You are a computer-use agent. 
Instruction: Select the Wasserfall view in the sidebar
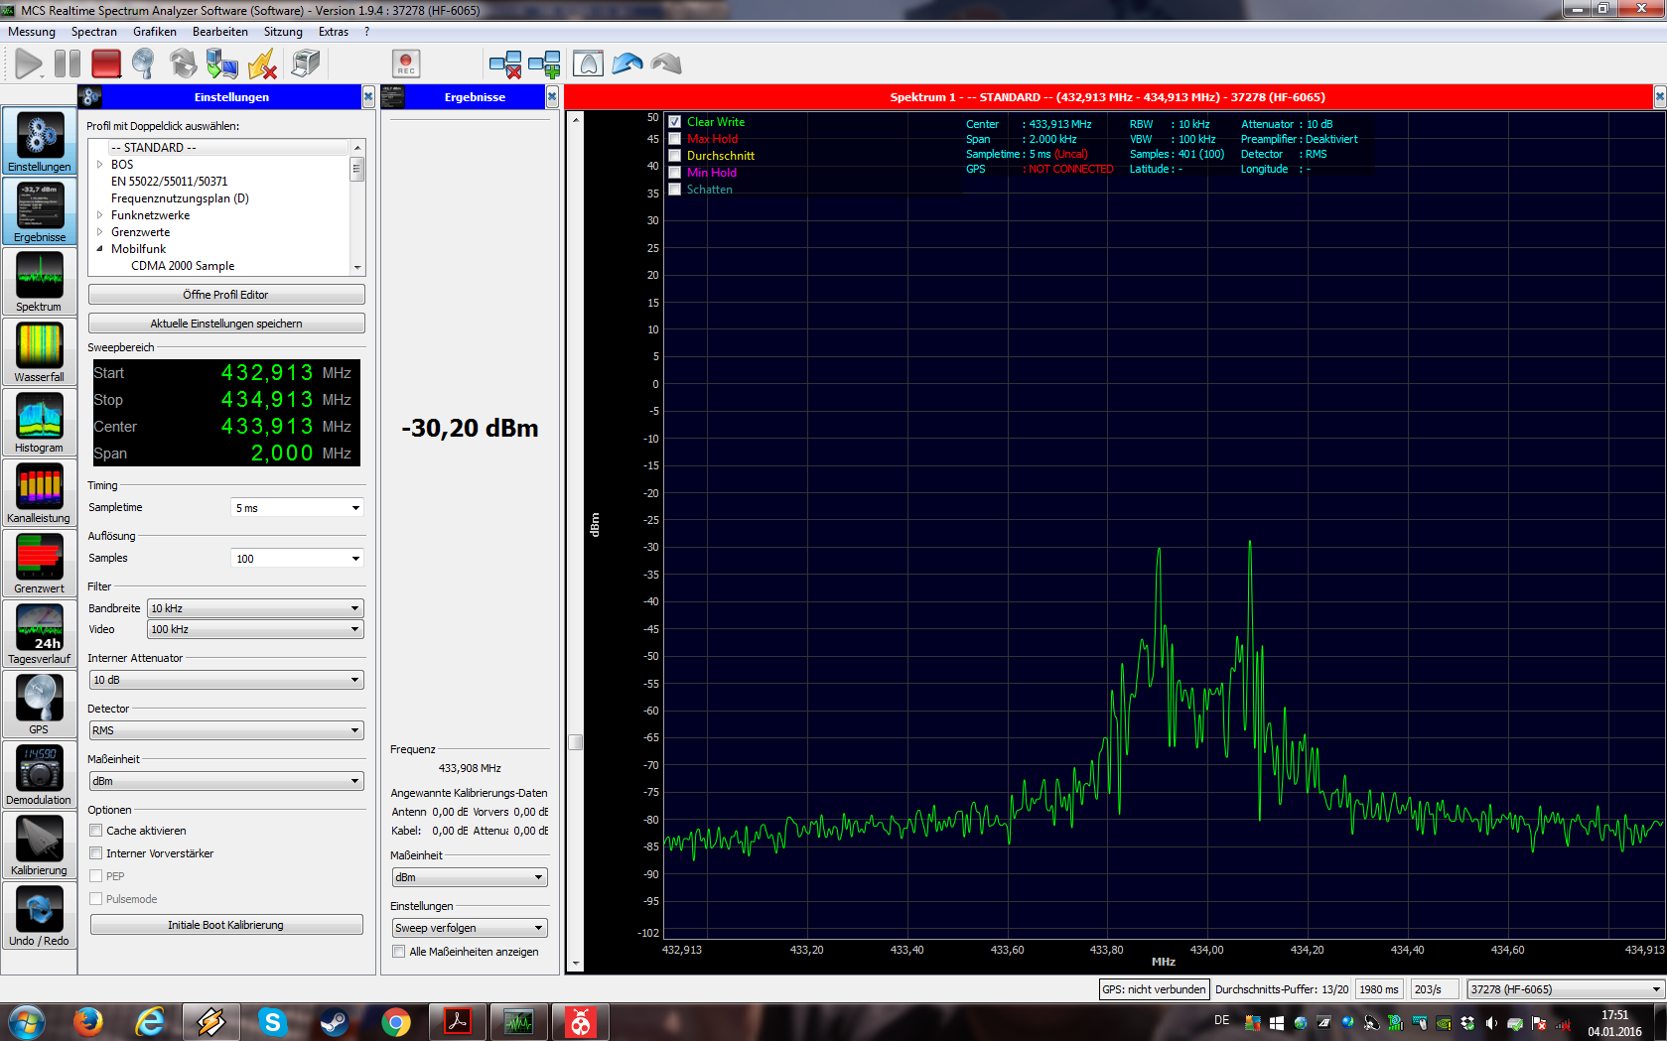coord(40,352)
